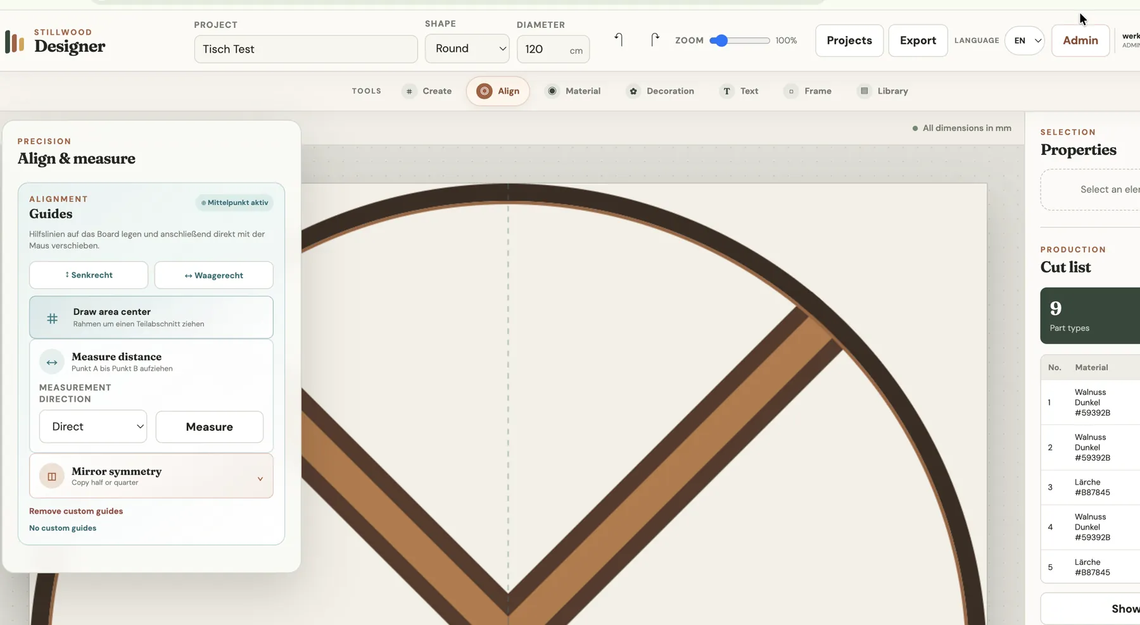Screen dimensions: 1140x625
Task: Click the Create tool hash icon
Action: pos(409,91)
